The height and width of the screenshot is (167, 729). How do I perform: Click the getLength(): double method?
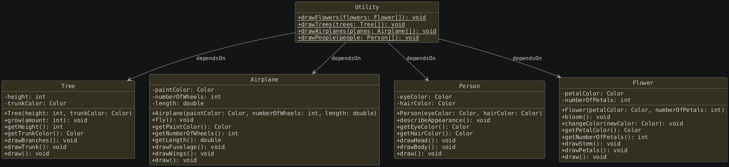(186, 140)
